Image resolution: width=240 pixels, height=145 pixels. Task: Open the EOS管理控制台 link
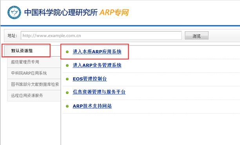point(90,79)
